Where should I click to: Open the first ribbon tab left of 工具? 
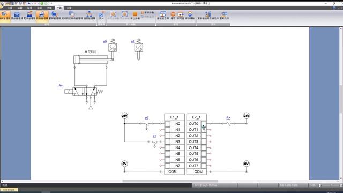[49, 8]
